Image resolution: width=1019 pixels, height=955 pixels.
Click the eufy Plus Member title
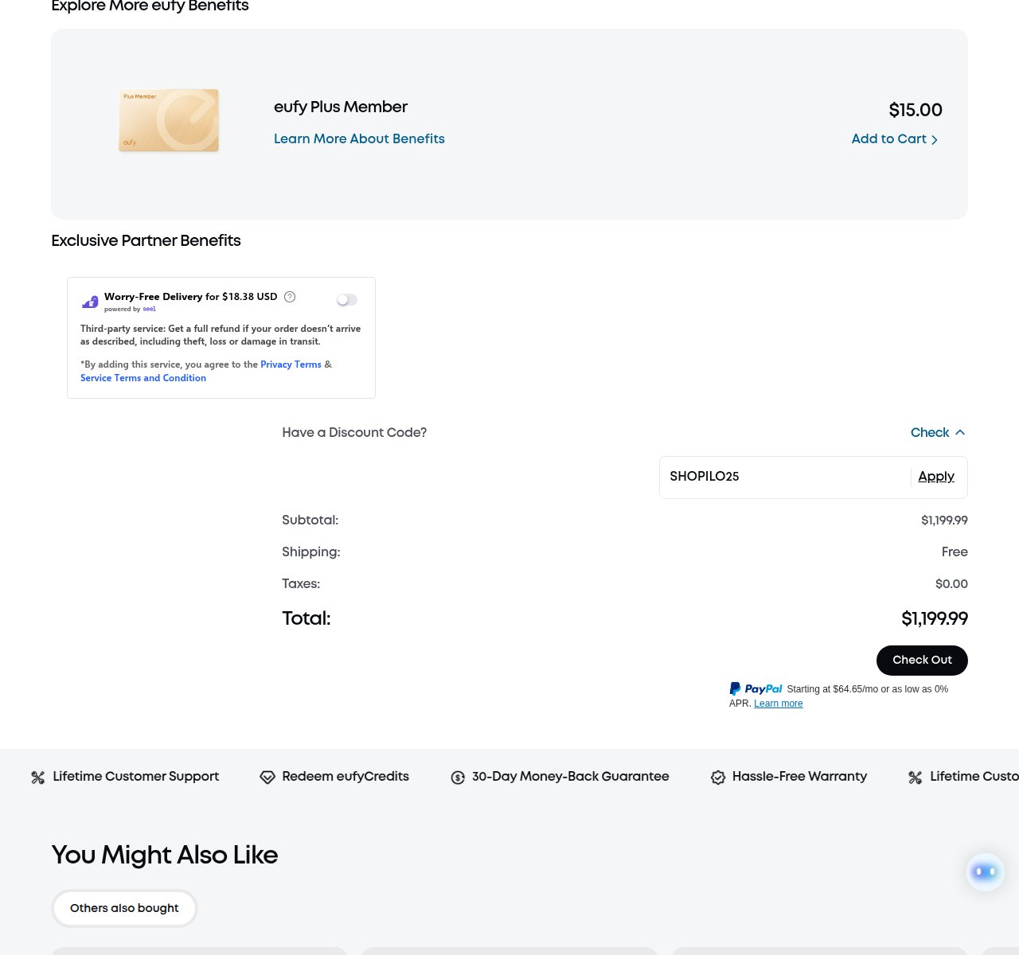tap(341, 107)
